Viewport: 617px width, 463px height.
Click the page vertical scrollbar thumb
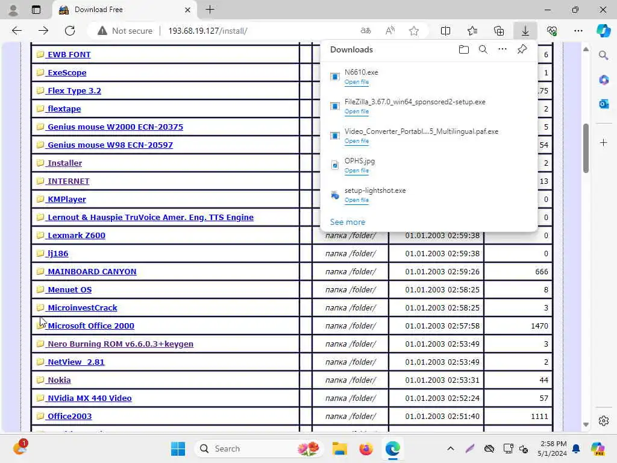(586, 148)
